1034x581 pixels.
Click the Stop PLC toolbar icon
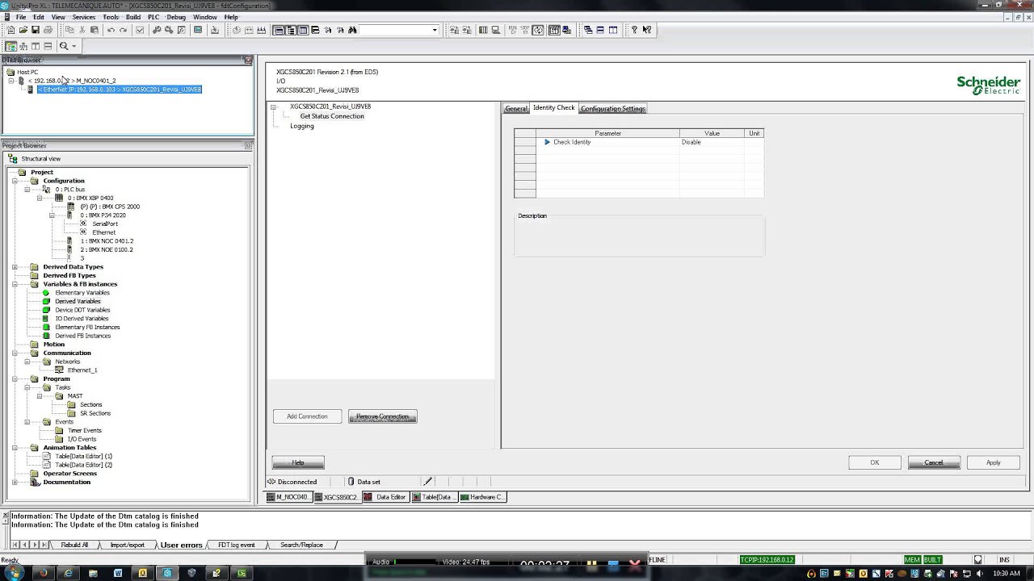pyautogui.click(x=524, y=30)
